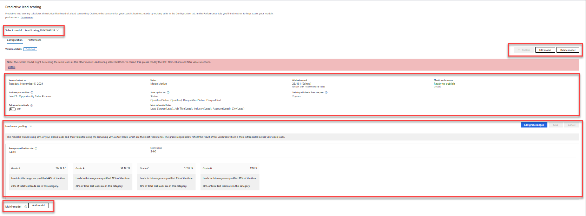Open Details link in the warning note
The image size is (586, 216).
coord(12,67)
